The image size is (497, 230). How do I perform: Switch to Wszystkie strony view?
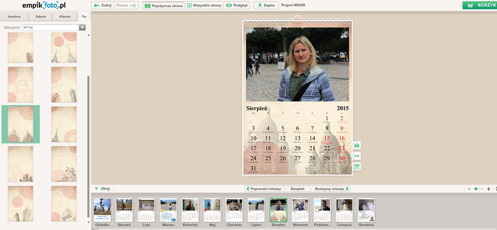(204, 6)
